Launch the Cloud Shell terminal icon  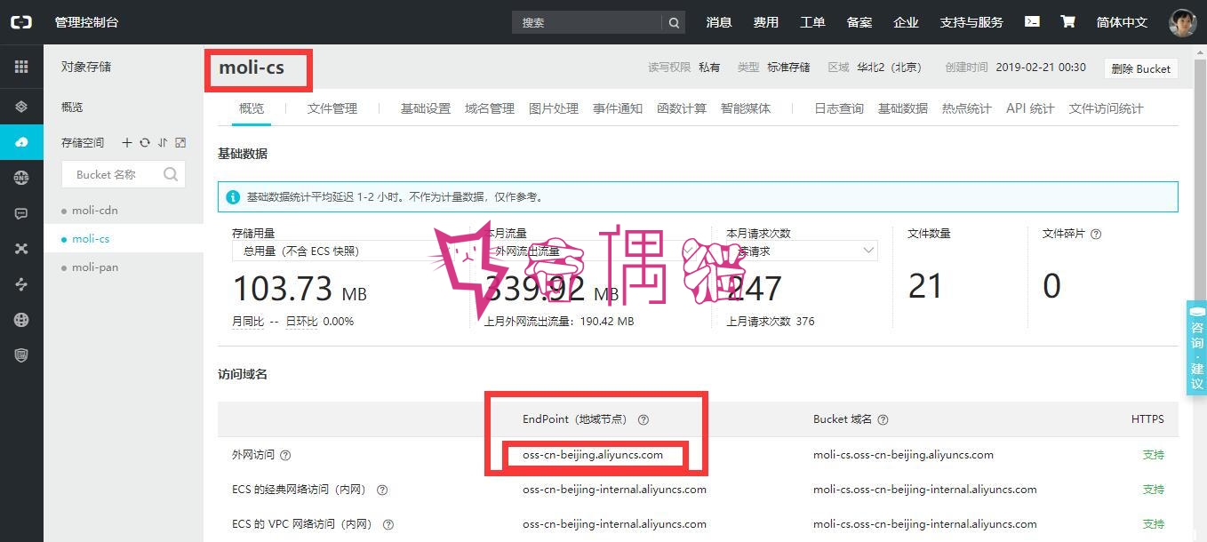(x=1032, y=21)
